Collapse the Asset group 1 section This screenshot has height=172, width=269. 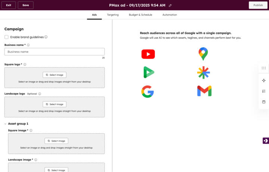(x=5, y=124)
